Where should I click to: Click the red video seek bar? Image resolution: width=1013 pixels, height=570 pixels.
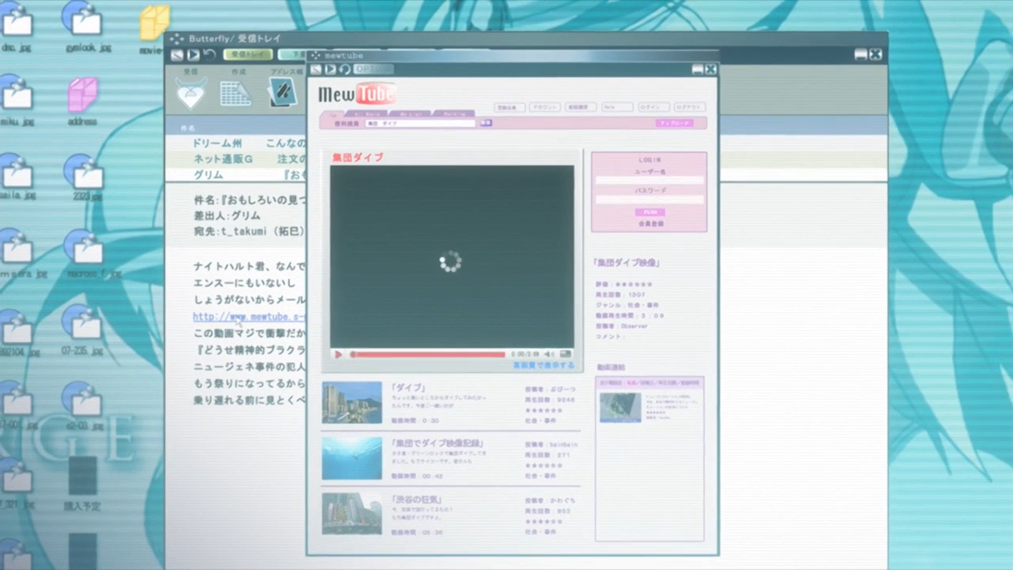click(x=427, y=355)
